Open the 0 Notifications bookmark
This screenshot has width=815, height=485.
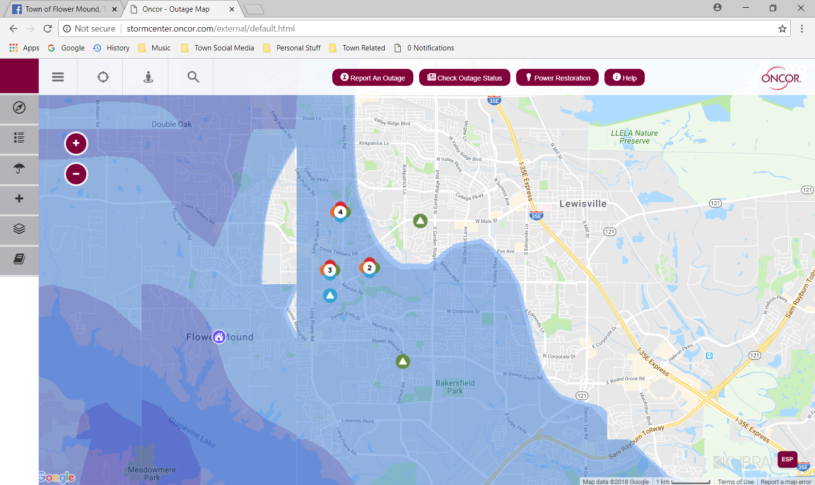[x=424, y=48]
